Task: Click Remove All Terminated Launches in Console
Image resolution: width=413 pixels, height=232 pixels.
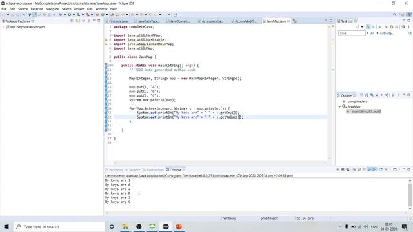Action: 348,169
